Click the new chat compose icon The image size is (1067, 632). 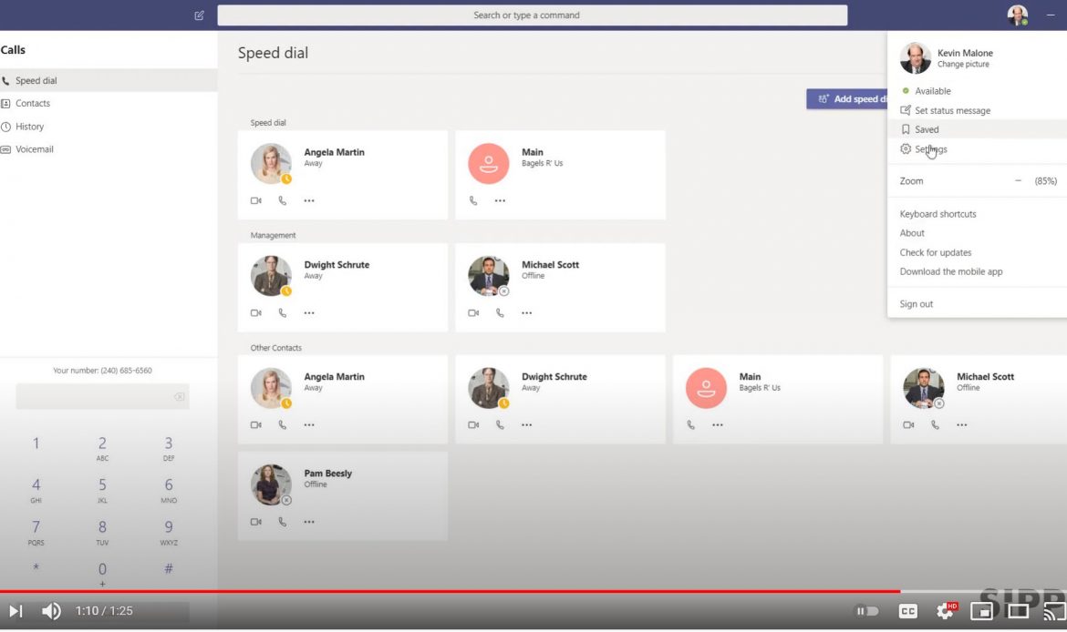point(199,15)
